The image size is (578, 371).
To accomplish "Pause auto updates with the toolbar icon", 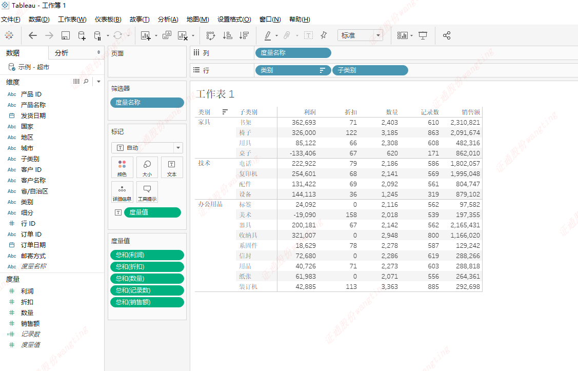I will coord(97,35).
